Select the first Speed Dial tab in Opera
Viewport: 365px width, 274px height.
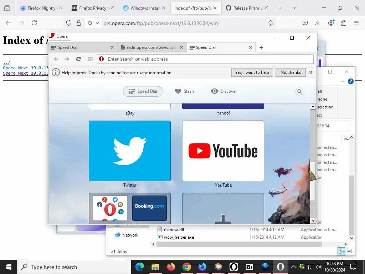tap(80, 47)
